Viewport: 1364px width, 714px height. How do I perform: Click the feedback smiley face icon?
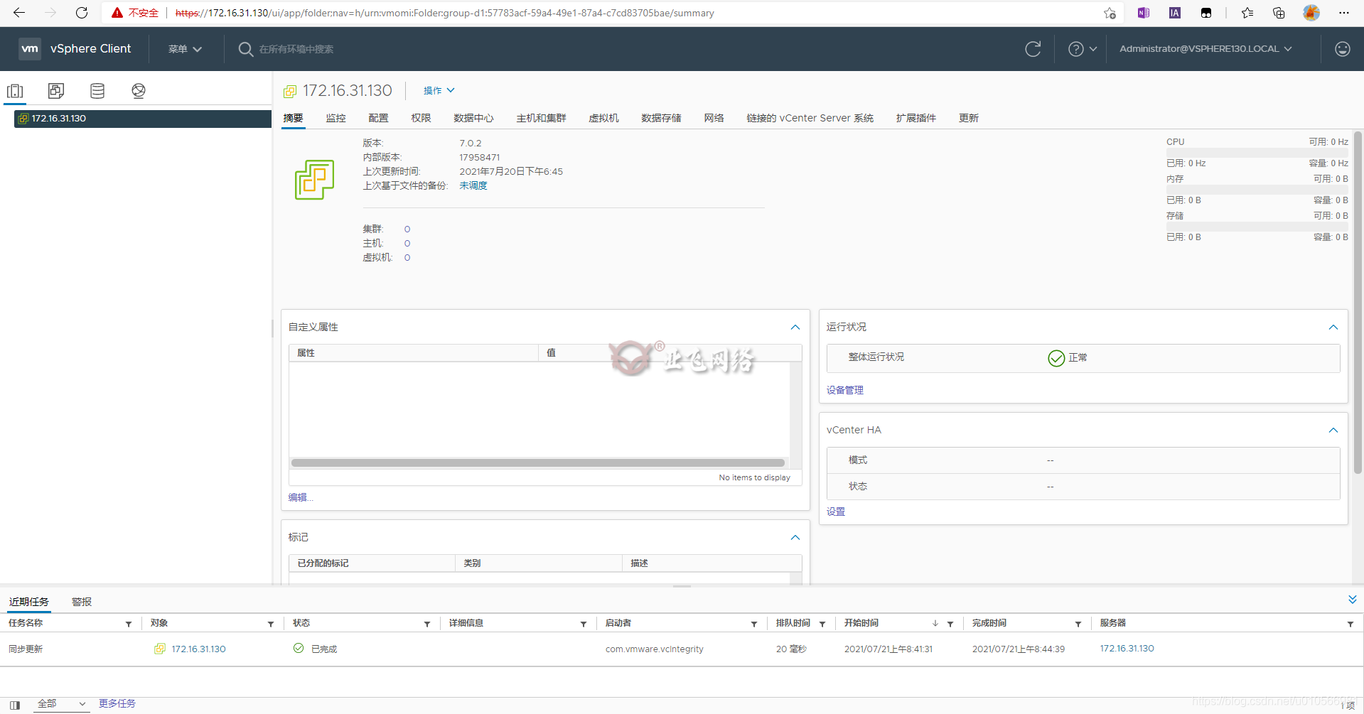[x=1342, y=48]
